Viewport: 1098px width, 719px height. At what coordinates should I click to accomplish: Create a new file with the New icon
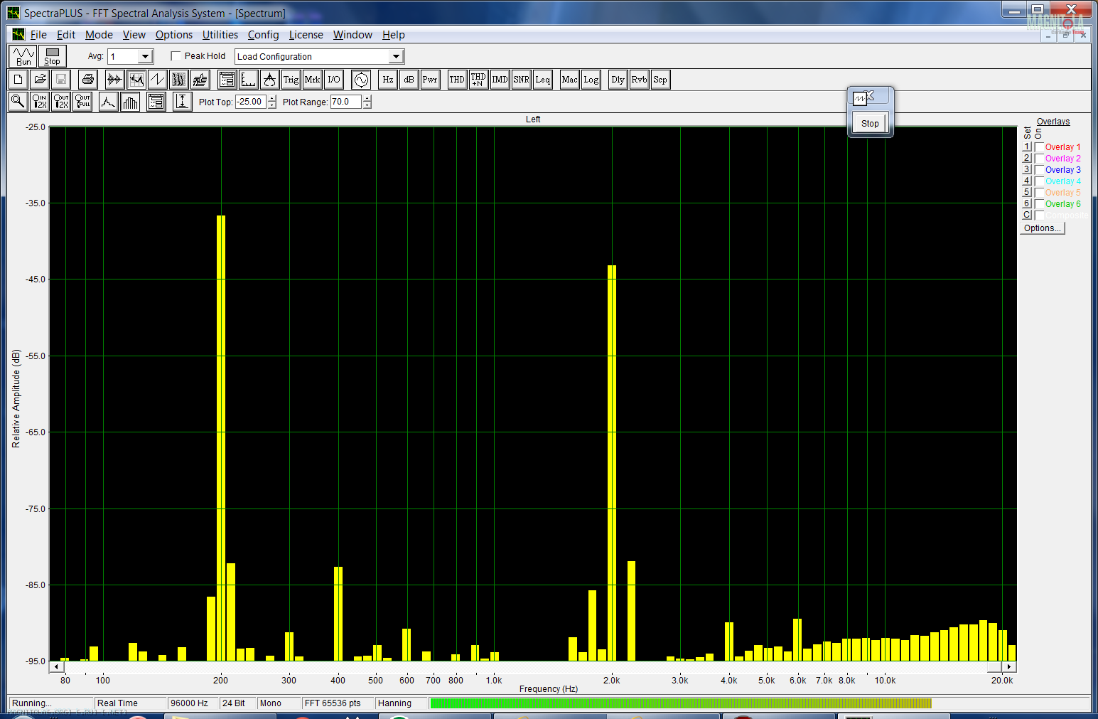pyautogui.click(x=18, y=80)
